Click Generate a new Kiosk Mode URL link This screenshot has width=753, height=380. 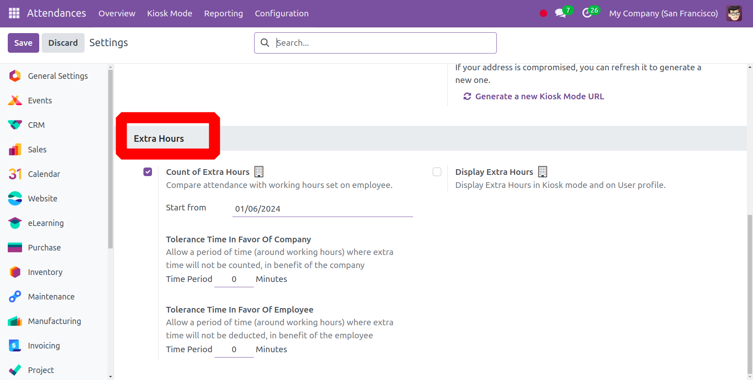[x=539, y=96]
